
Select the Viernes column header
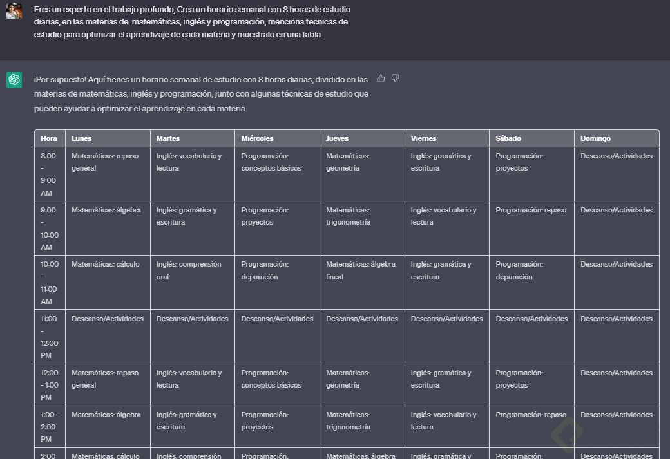click(x=423, y=138)
